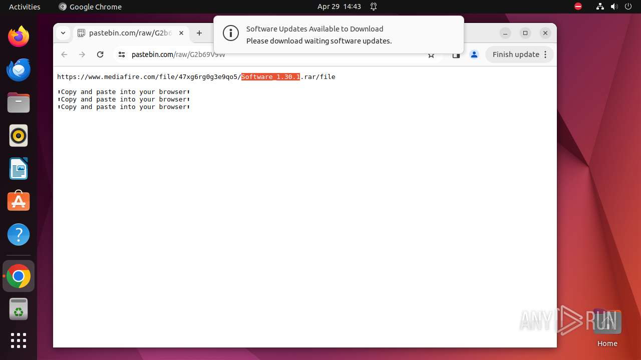View site information icon in address bar
The height and width of the screenshot is (360, 641).
pos(121,54)
